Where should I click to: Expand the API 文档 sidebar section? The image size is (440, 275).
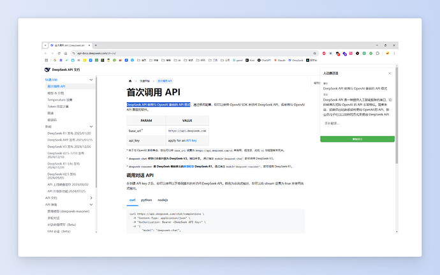(x=91, y=198)
